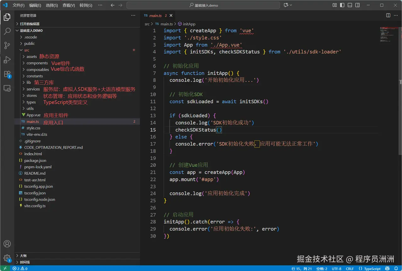Screen dimensions: 402x271
Task: Open the 文件(F) menu
Action: (19, 5)
